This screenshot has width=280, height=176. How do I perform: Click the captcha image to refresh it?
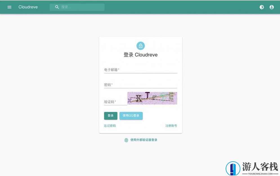152,98
